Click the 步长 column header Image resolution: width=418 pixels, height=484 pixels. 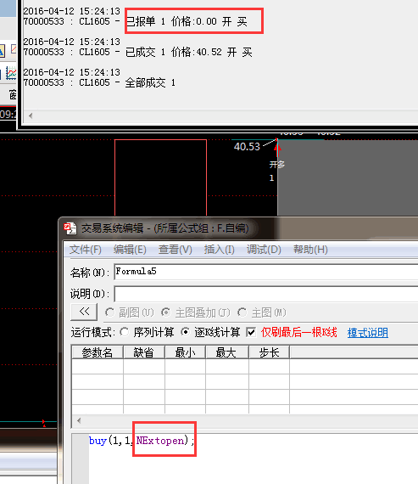pyautogui.click(x=269, y=352)
